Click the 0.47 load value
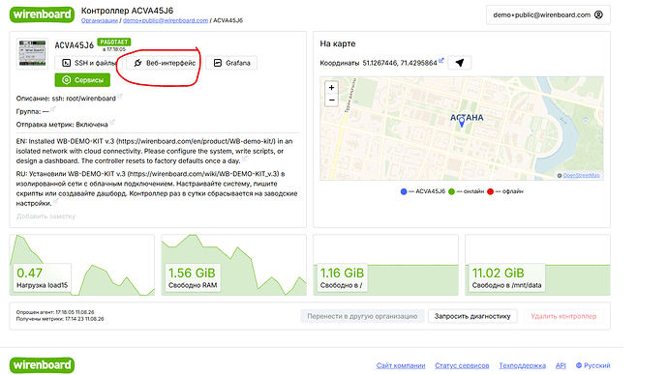This screenshot has width=668, height=375. tap(29, 273)
